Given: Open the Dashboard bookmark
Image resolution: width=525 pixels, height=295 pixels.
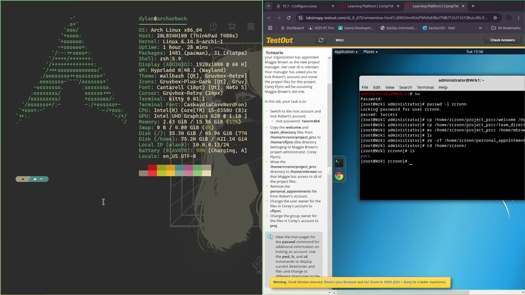Looking at the screenshot, I should coord(292,28).
